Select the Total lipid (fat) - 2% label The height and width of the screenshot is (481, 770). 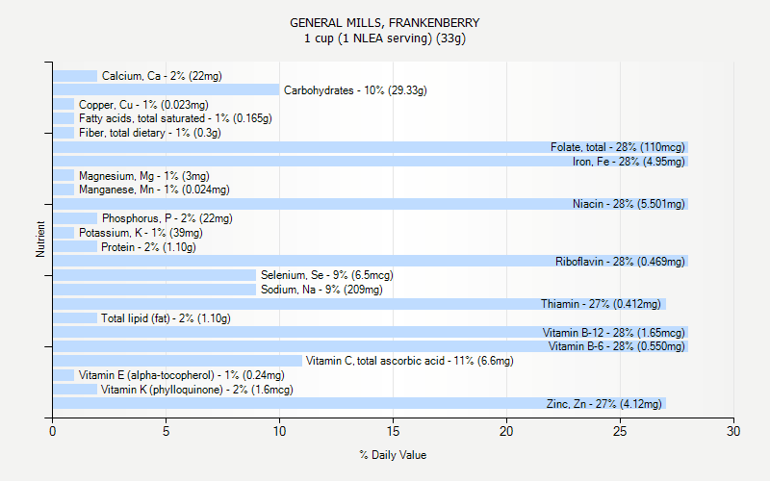coord(166,318)
